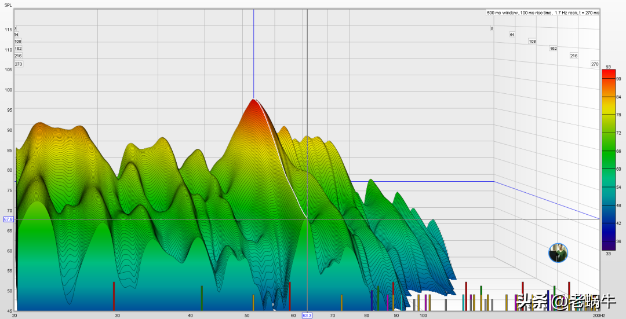Select the 216 time label on right wall
Image resolution: width=626 pixels, height=319 pixels.
[x=574, y=56]
